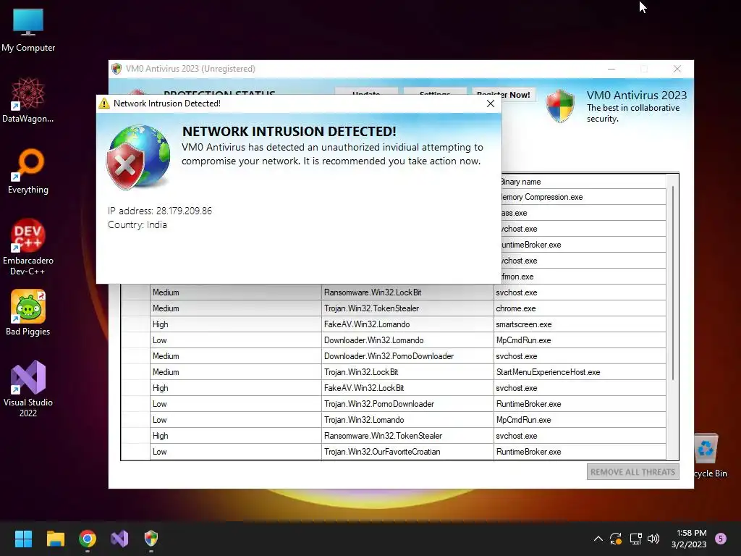Open the Windows Start menu
The image size is (741, 556).
pos(23,539)
